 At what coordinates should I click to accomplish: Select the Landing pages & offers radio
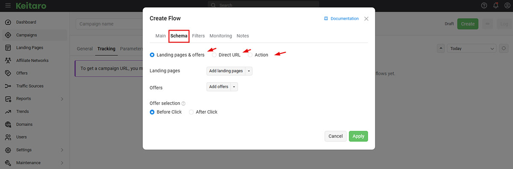click(152, 55)
